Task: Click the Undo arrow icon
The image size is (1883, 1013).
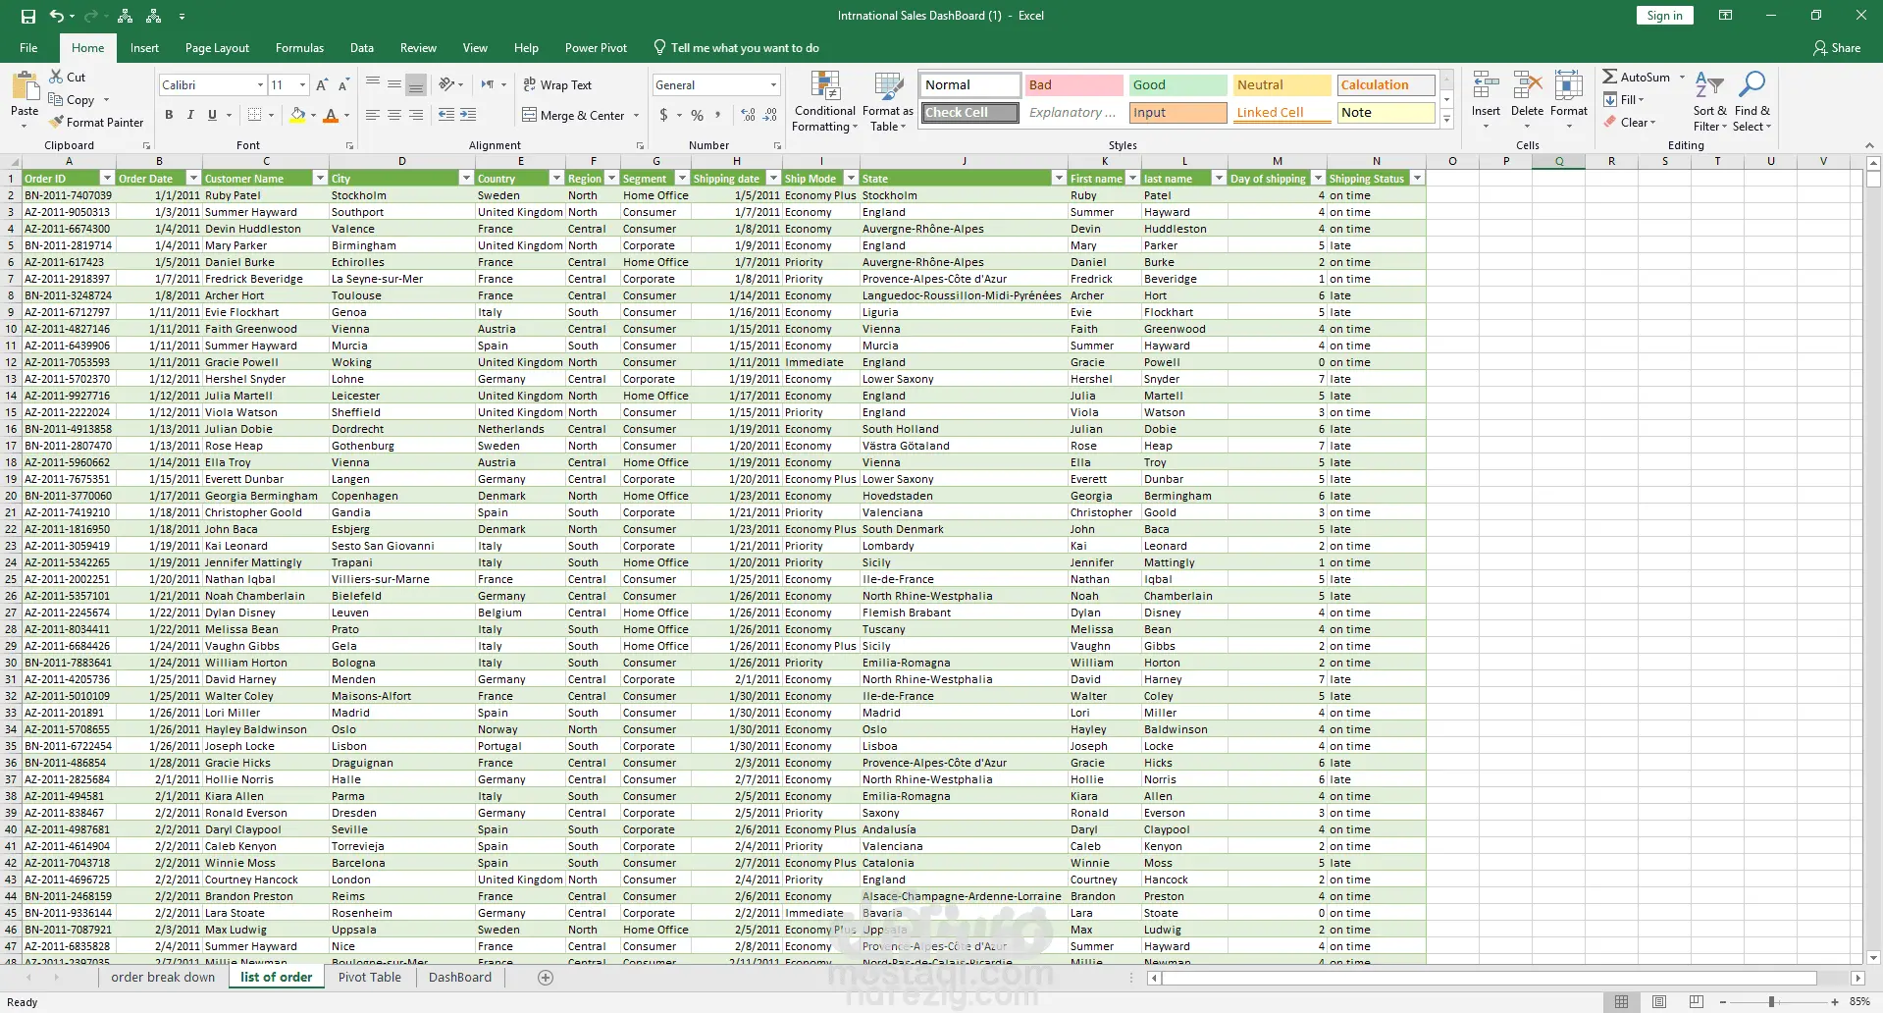Action: [57, 16]
